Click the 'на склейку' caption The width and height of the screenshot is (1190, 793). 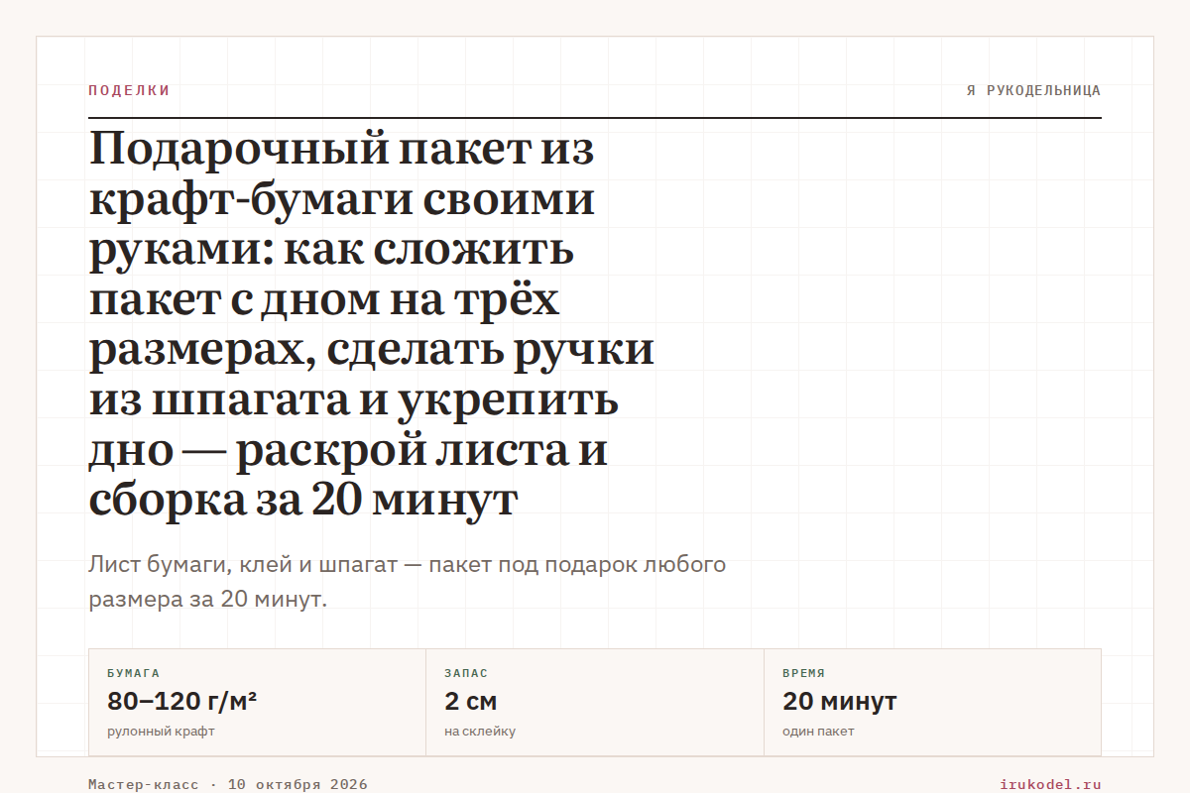[480, 732]
